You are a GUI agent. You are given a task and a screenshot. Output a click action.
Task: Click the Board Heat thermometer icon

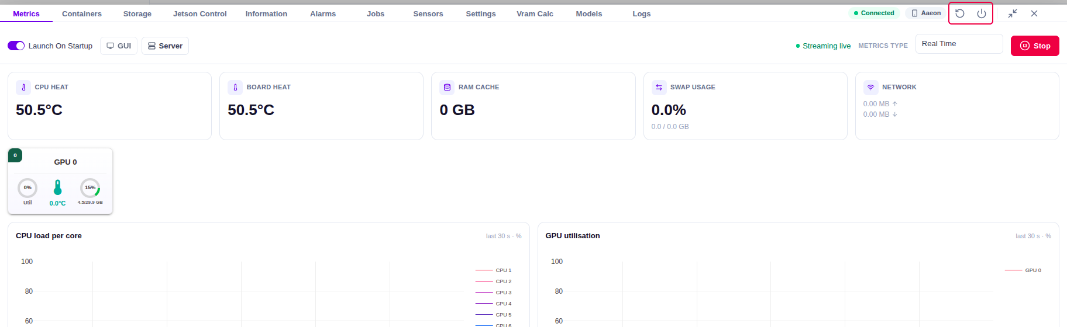coord(235,87)
